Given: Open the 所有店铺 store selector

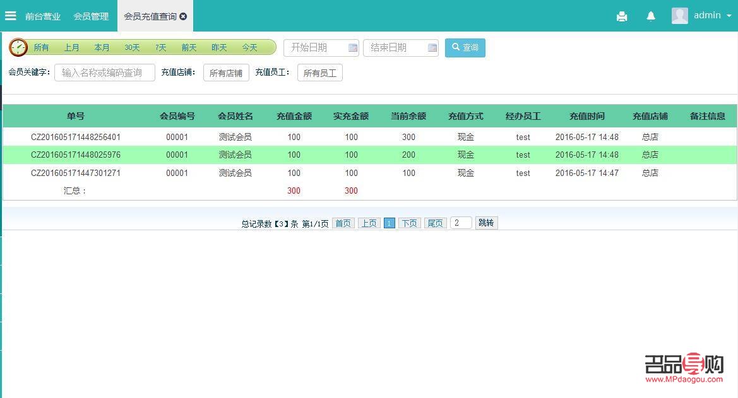Looking at the screenshot, I should [x=225, y=72].
